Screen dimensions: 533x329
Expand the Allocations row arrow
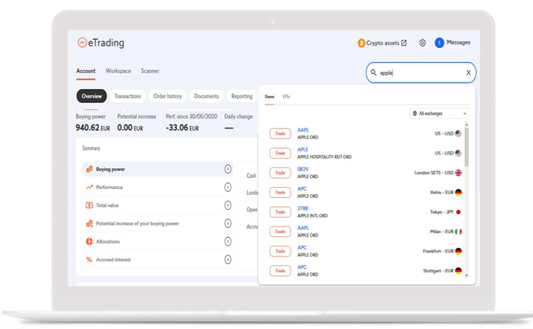(228, 241)
